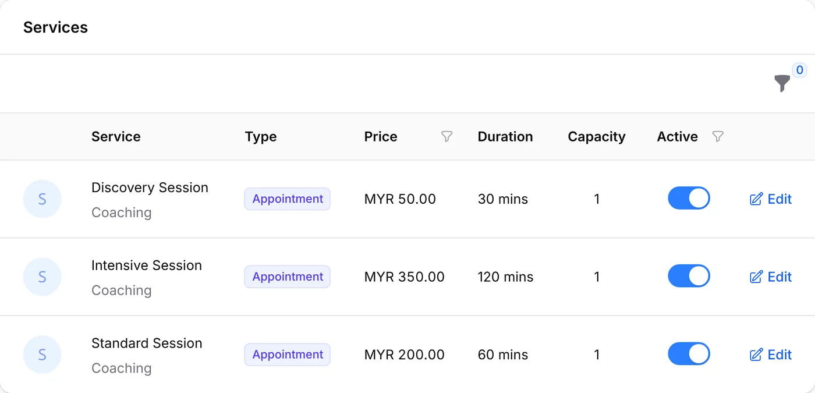The width and height of the screenshot is (815, 393).
Task: Open the main filter funnel icon
Action: pos(782,83)
